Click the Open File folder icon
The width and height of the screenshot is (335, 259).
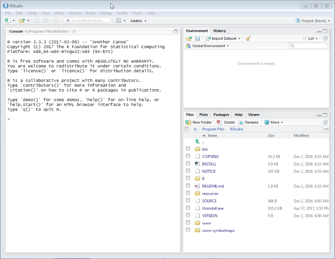(x=22, y=20)
